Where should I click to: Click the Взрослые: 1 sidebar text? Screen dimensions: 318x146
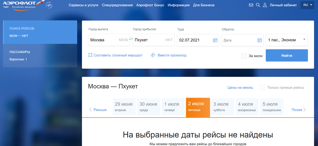(x=18, y=59)
